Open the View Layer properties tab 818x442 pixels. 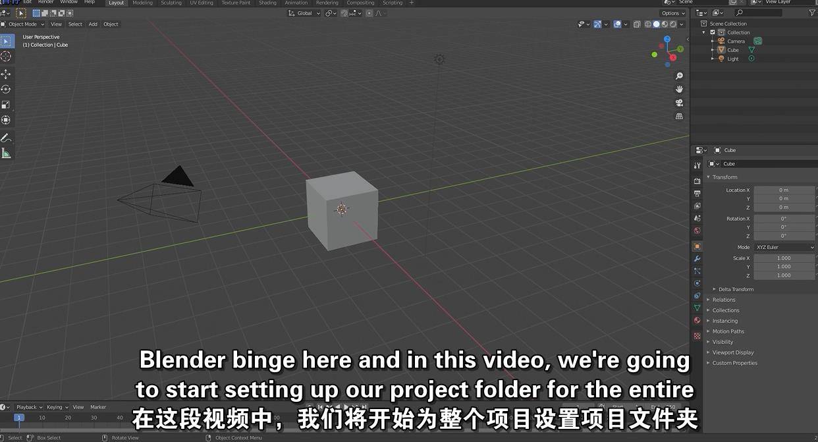(697, 206)
